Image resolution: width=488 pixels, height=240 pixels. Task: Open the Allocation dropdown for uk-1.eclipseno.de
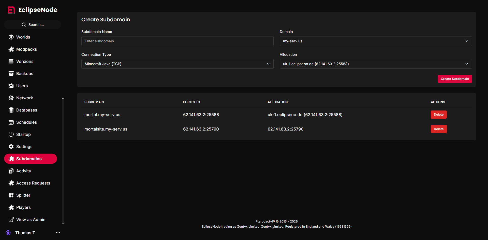(376, 64)
